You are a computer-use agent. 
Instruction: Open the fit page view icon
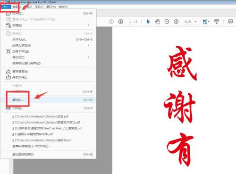pyautogui.click(x=205, y=22)
